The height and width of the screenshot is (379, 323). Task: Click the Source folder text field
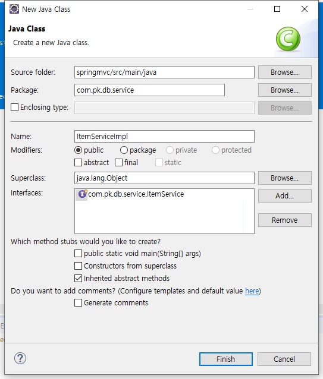(x=164, y=72)
